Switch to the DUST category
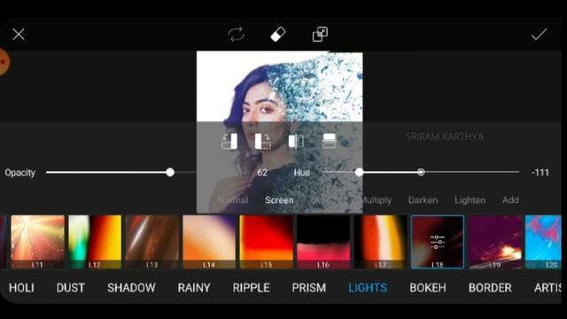Screen dimensions: 567x319 pyautogui.click(x=71, y=288)
